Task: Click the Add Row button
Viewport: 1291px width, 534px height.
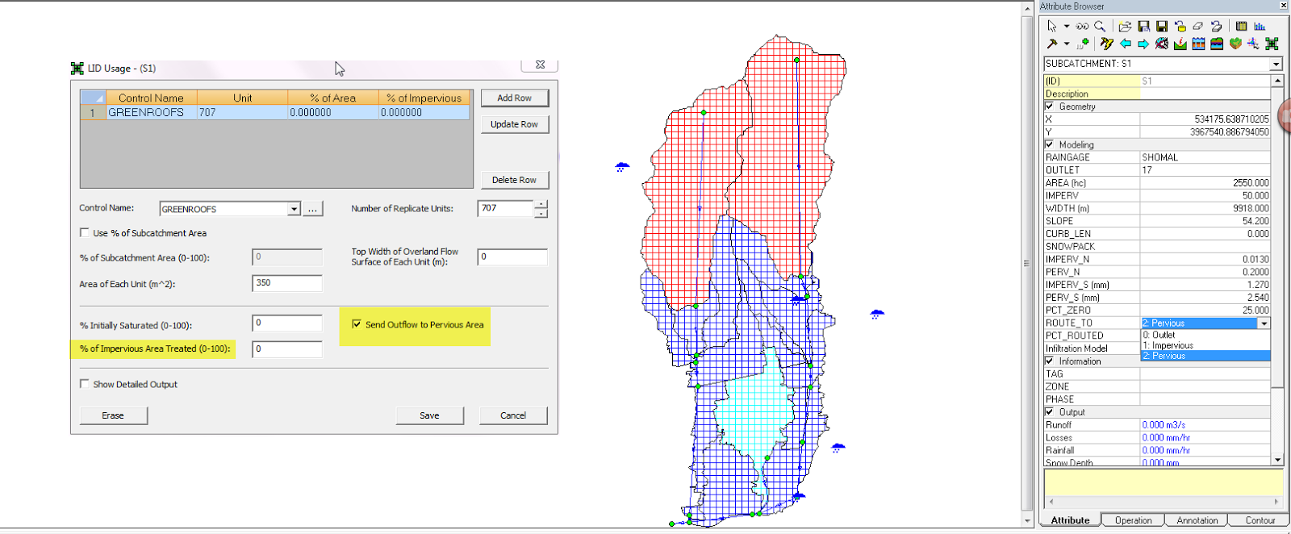Action: 515,98
